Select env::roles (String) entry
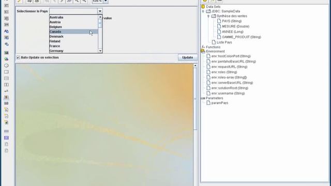 click(224, 72)
